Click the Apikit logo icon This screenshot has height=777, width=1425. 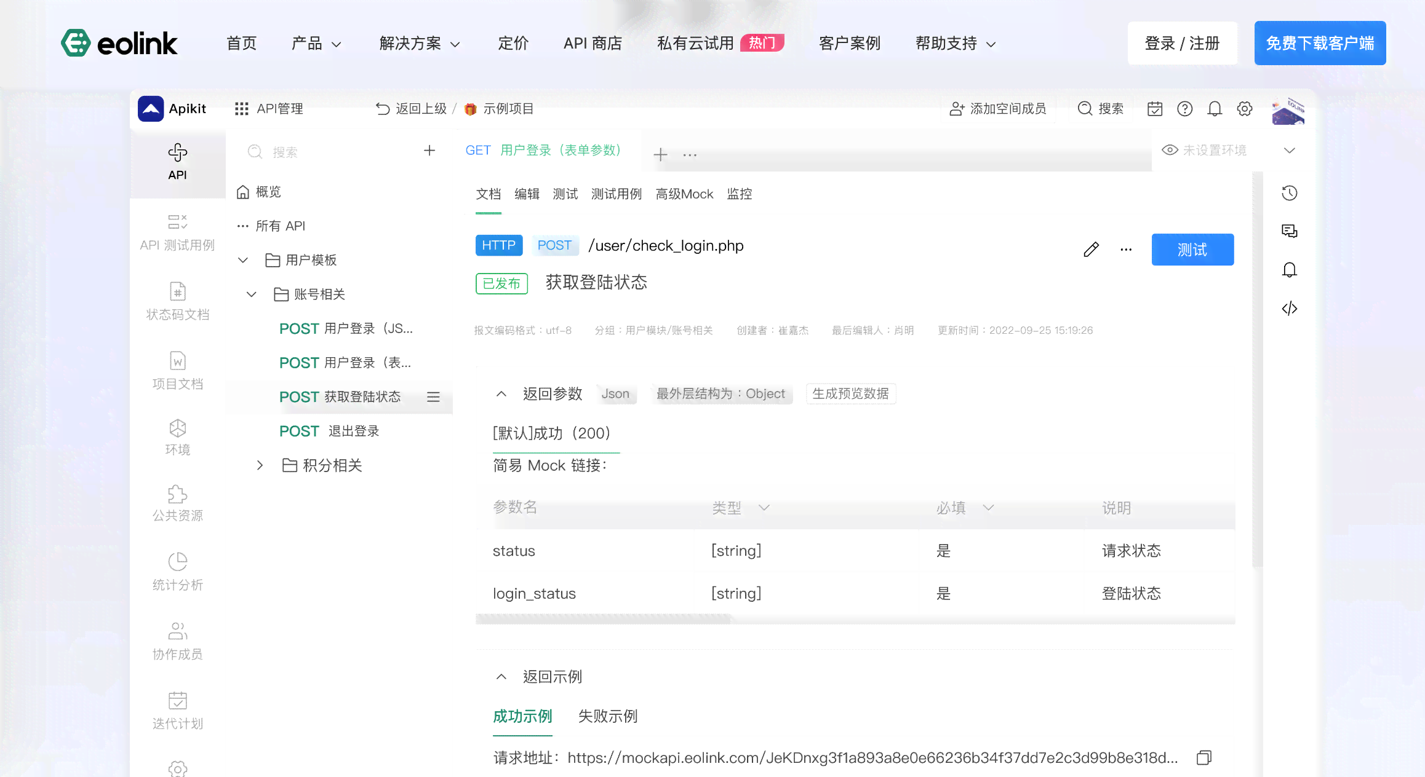[x=151, y=109]
